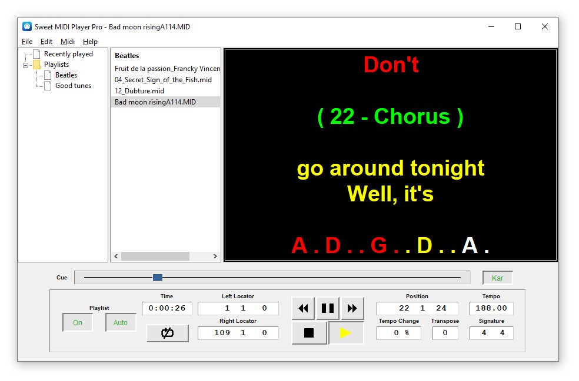Open the Help menu
Screen dimensions: 579x381
coord(90,42)
